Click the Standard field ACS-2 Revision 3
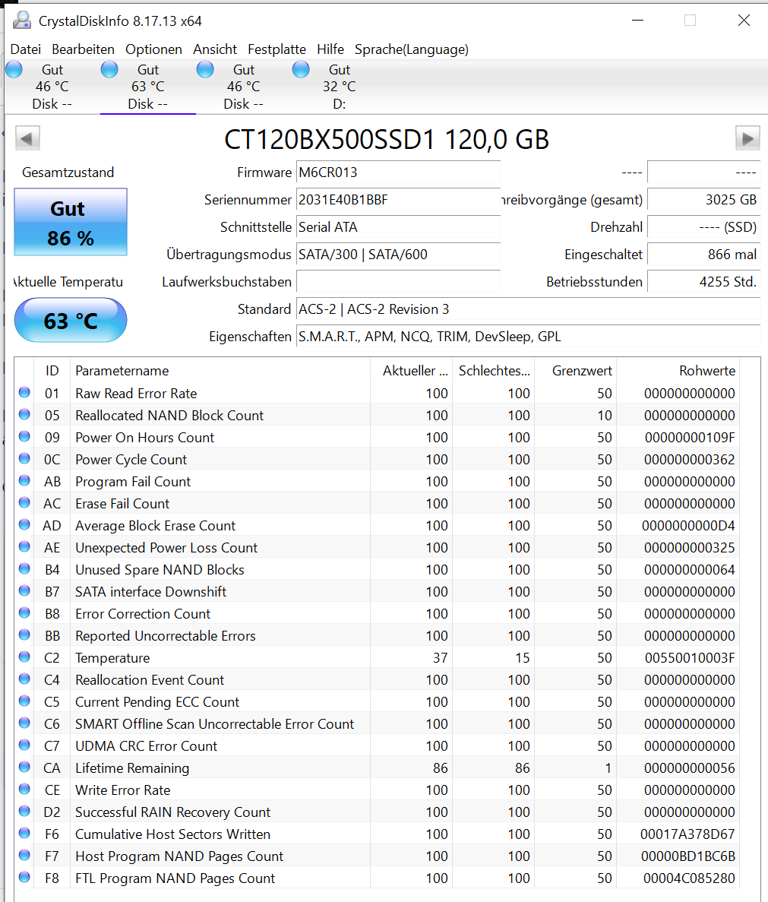768x902 pixels. click(x=528, y=309)
